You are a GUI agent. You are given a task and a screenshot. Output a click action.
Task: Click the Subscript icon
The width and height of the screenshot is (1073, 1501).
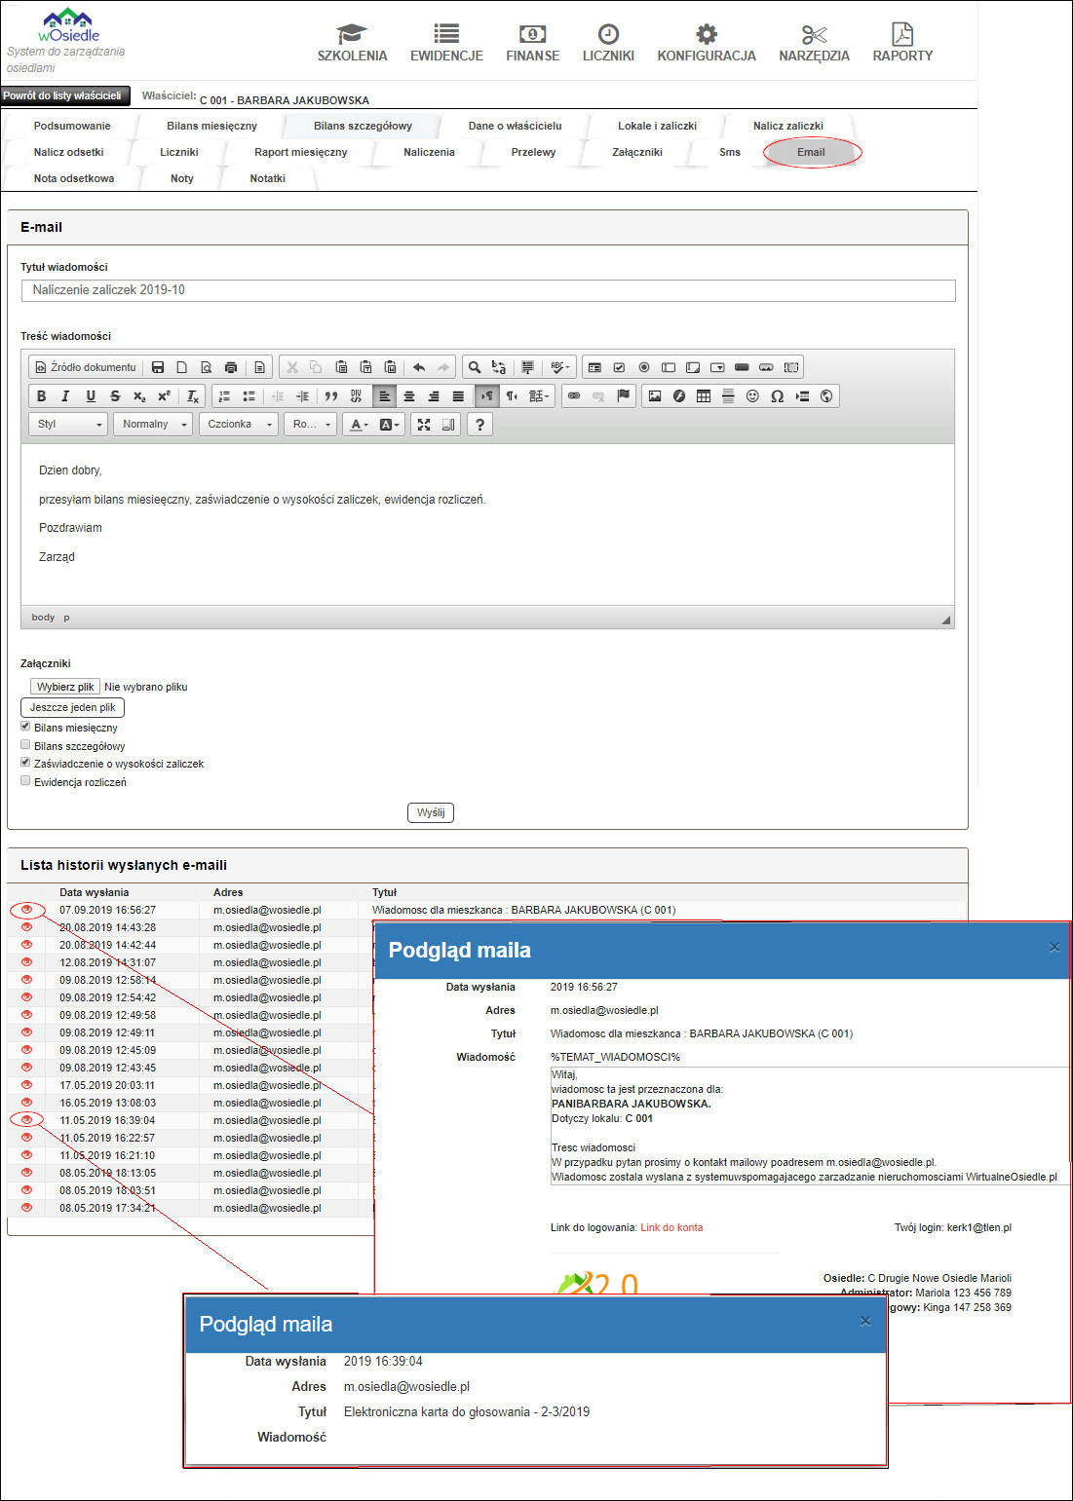(139, 396)
